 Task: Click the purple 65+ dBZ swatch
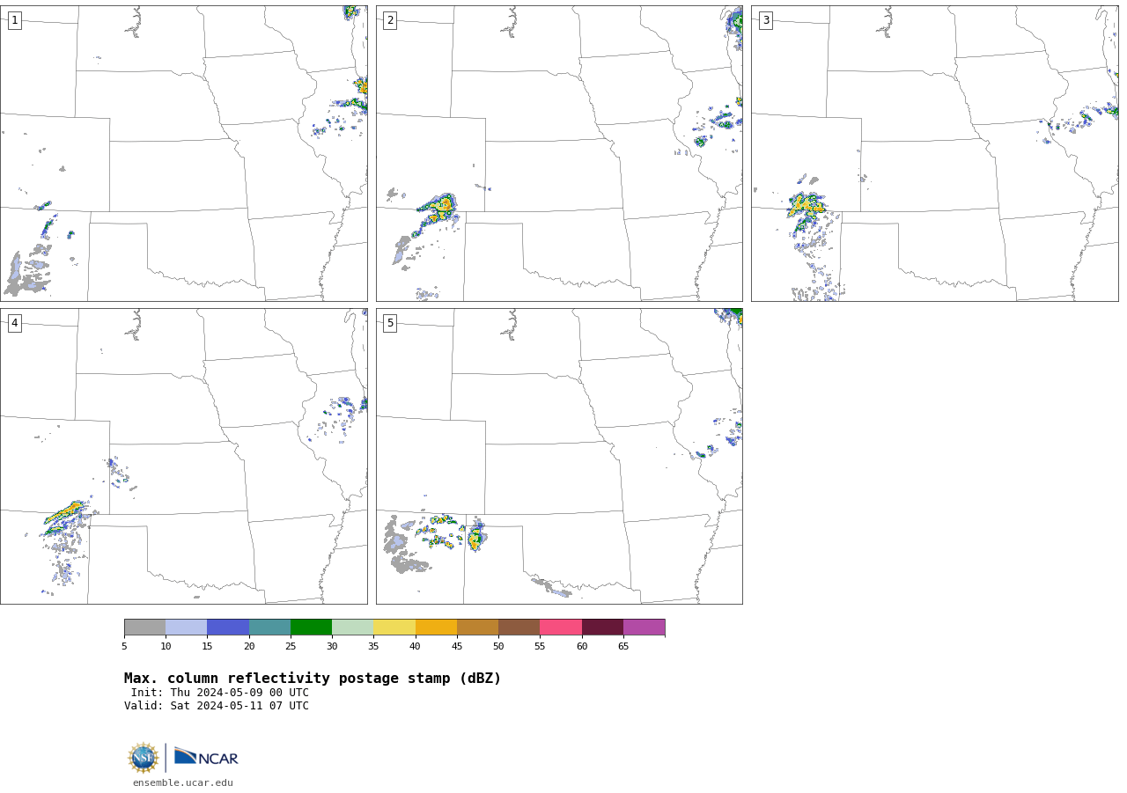tap(645, 627)
